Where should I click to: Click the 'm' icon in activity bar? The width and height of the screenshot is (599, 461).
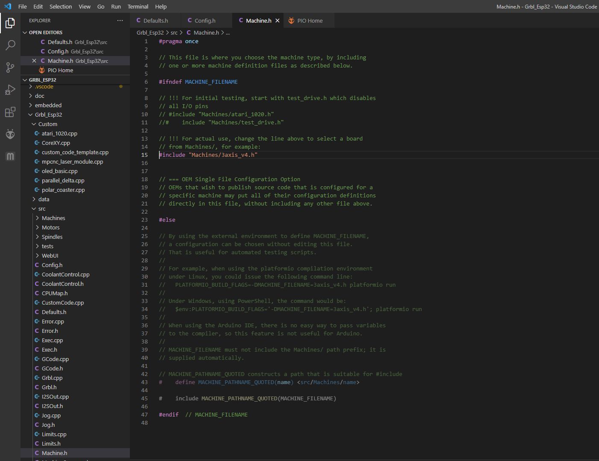point(10,156)
